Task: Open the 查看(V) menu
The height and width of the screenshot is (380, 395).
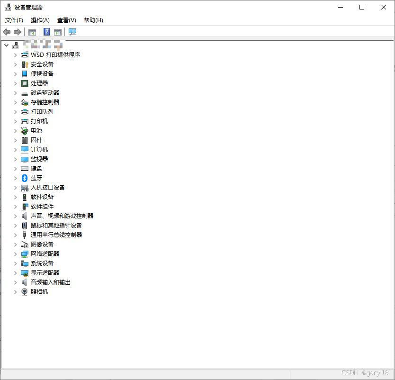Action: [x=66, y=20]
